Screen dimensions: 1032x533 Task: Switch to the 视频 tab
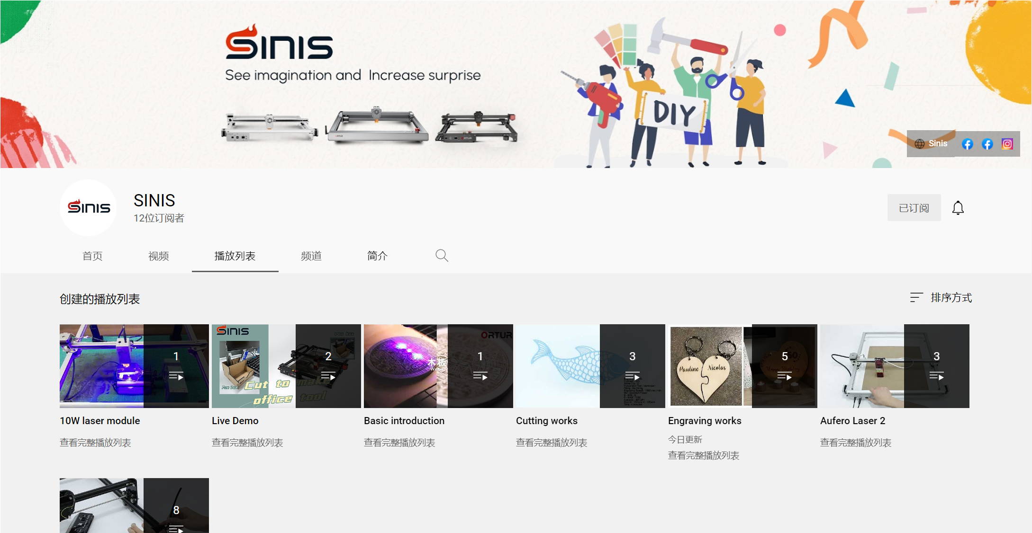click(158, 256)
